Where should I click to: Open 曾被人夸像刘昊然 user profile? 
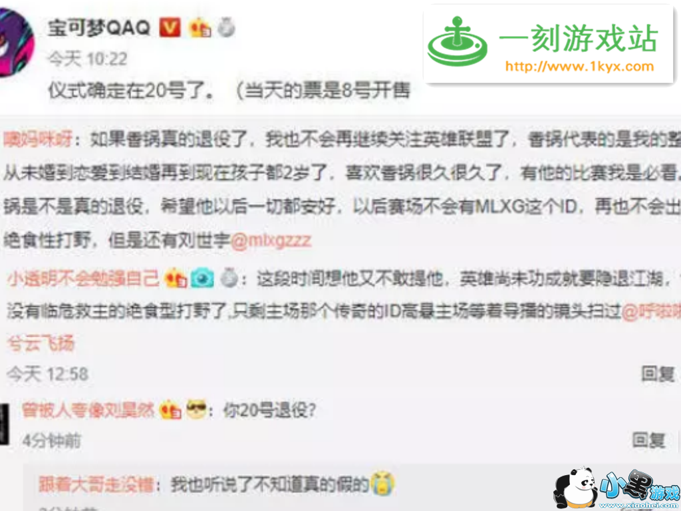click(88, 410)
